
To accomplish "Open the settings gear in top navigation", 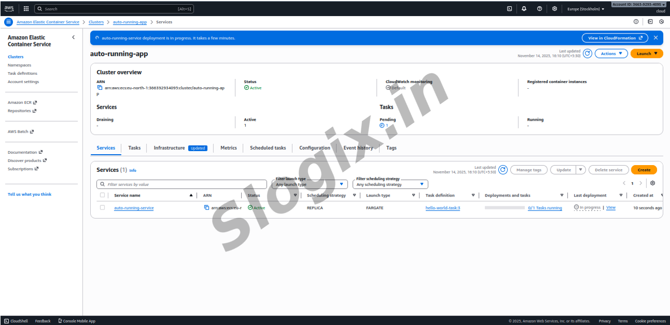I will 555,9.
